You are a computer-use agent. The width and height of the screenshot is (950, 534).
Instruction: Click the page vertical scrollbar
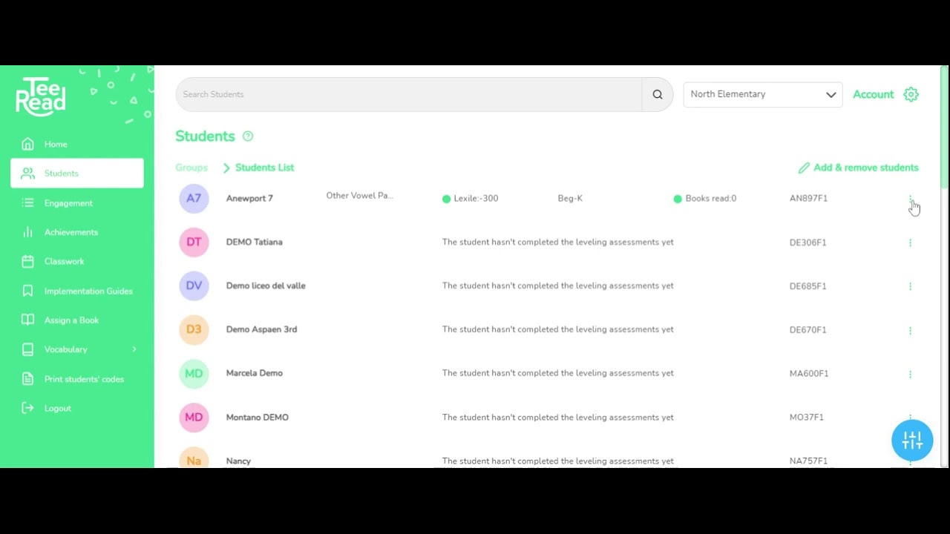pos(944,126)
